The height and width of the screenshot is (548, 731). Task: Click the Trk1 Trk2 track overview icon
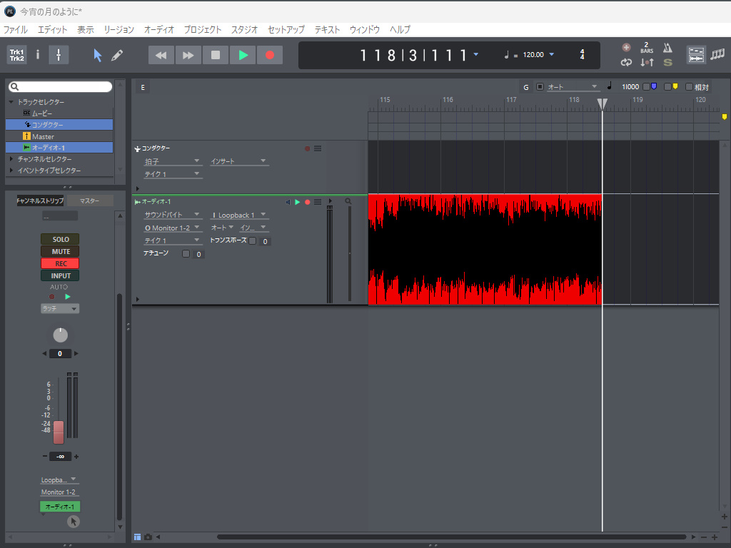click(x=16, y=55)
